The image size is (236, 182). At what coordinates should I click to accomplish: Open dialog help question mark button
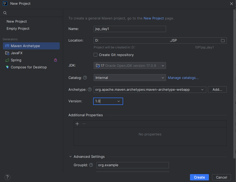click(x=7, y=177)
